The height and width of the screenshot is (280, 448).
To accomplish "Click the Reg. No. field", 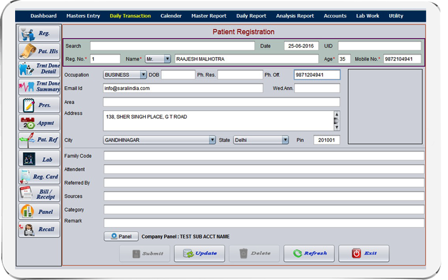I will [105, 59].
